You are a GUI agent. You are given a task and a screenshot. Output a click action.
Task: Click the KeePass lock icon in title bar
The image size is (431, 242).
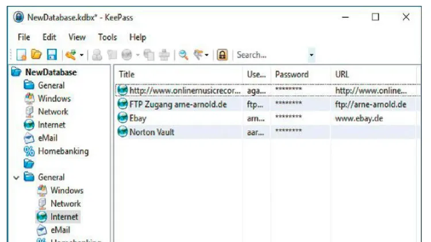(18, 17)
